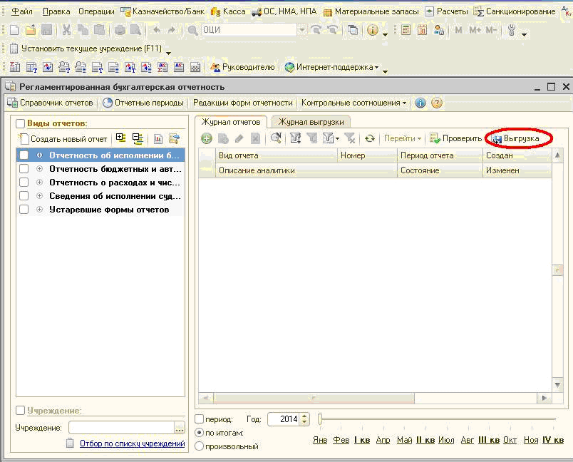Open the Отбор по списку учреждений link
Viewport: 573px width, 462px height.
pos(133,443)
